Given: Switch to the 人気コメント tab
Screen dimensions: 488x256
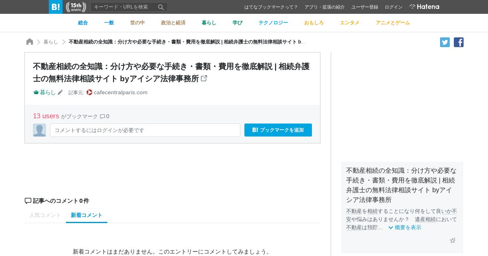Looking at the screenshot, I should click(45, 215).
